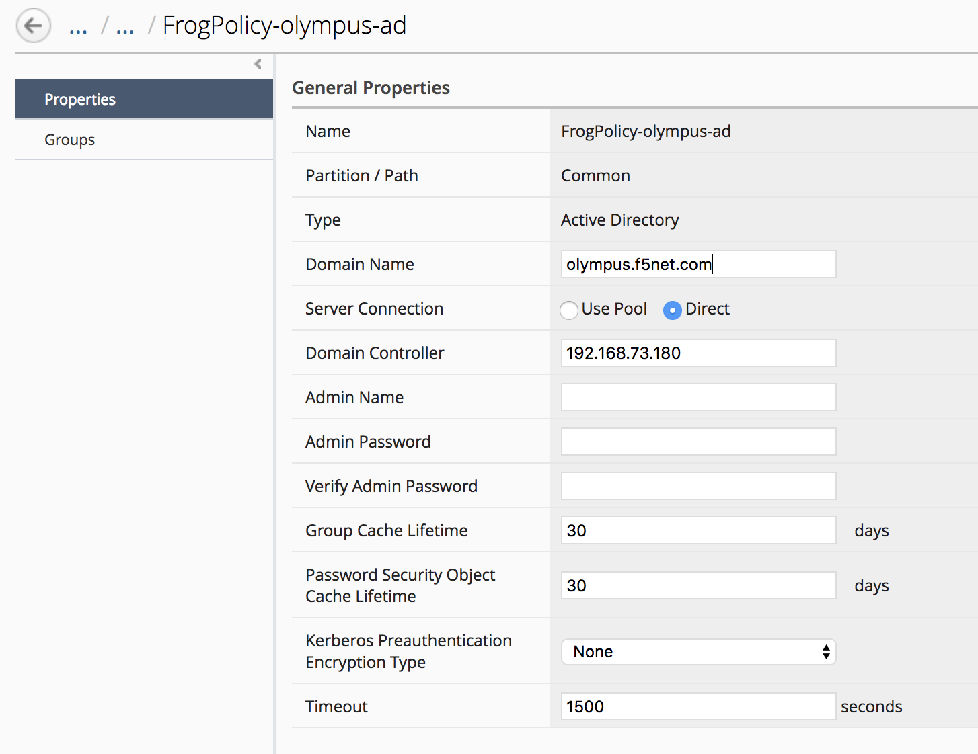
Task: Collapse the sidebar with the small chevron
Action: pos(258,64)
